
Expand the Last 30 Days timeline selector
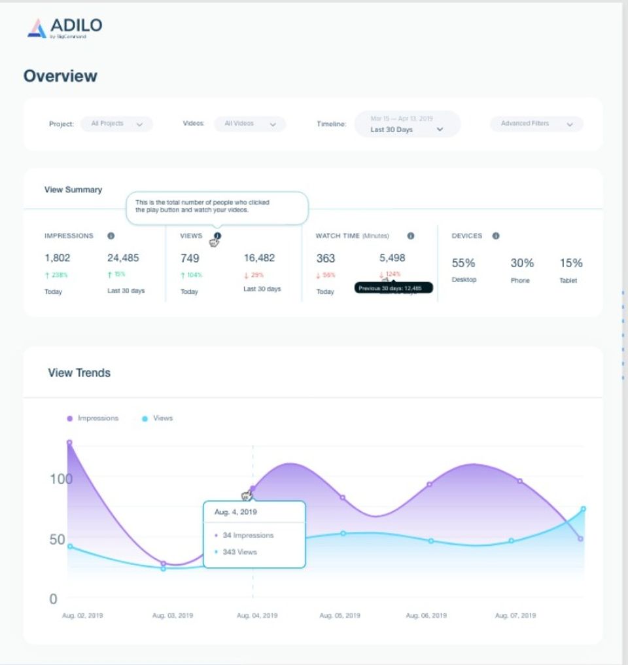pyautogui.click(x=408, y=124)
